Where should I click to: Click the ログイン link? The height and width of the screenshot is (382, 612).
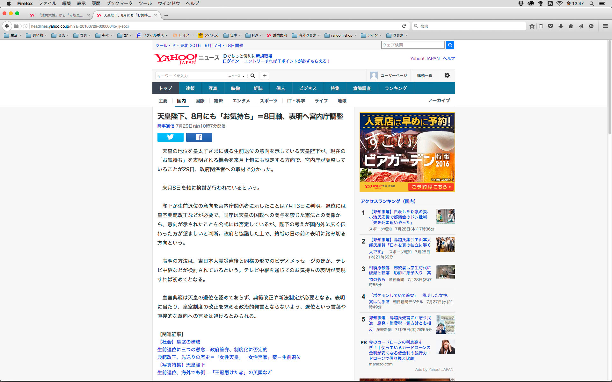point(230,61)
